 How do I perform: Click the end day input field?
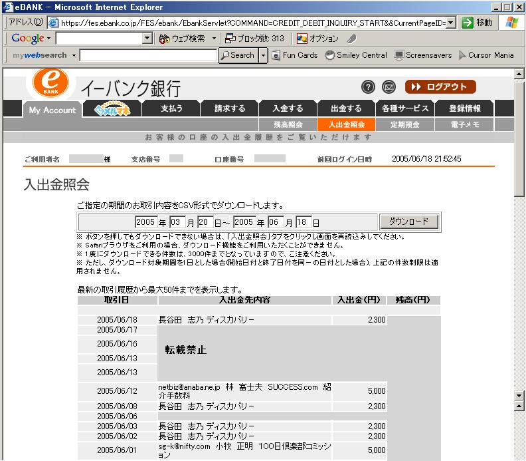304,222
